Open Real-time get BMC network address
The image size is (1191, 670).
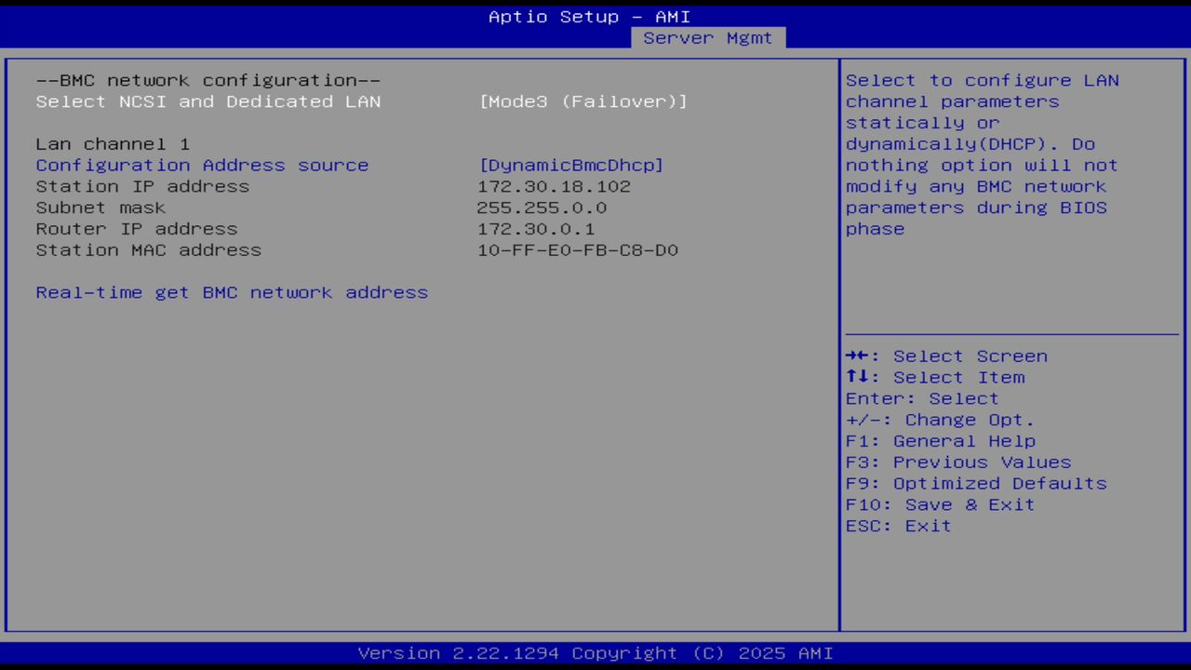click(232, 292)
